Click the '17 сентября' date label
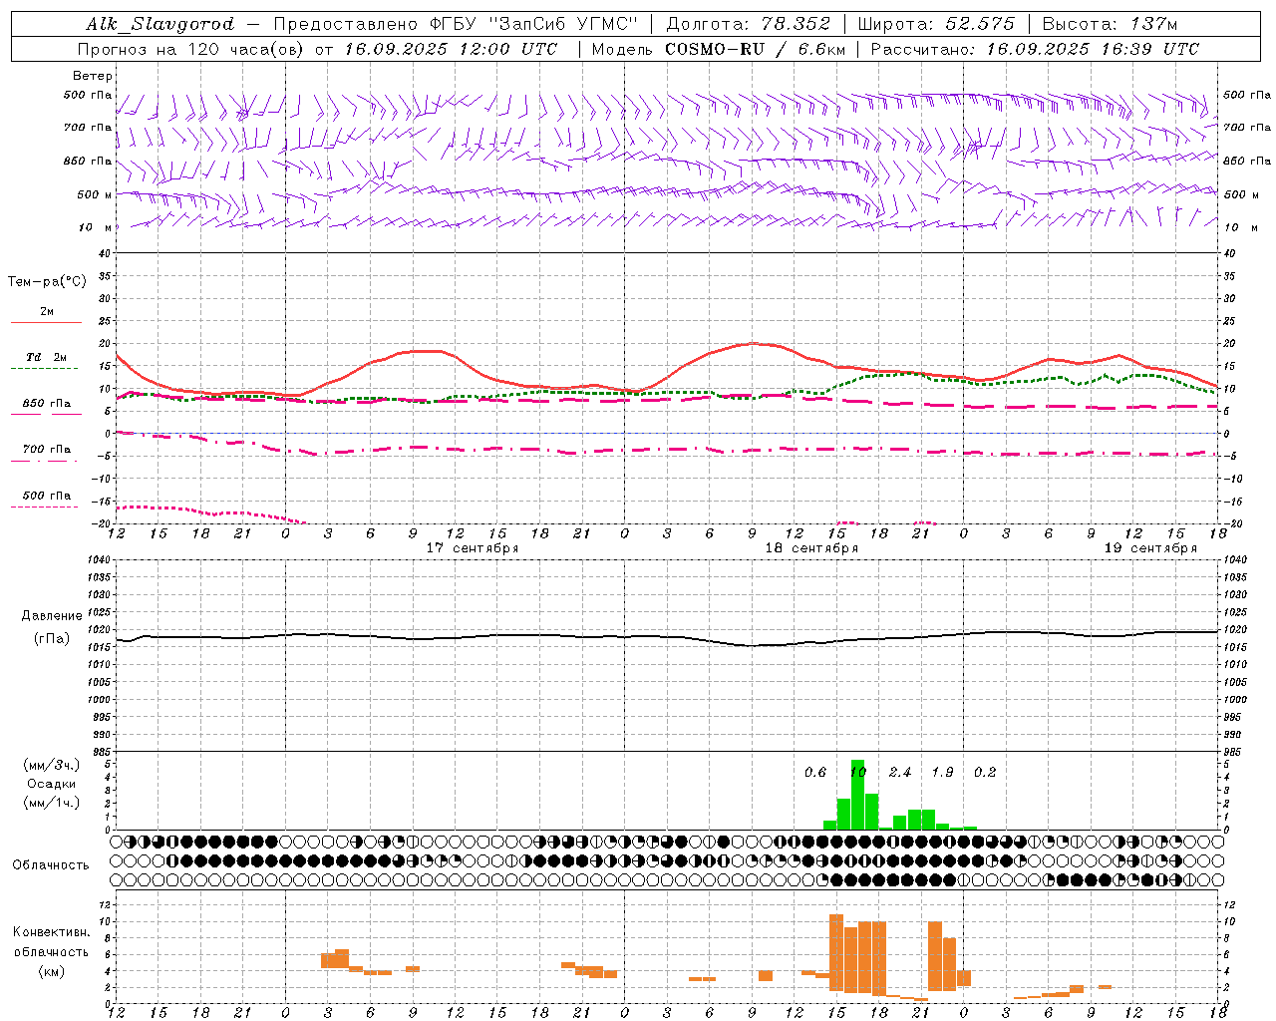Viewport: 1276px width, 1021px height. point(473,548)
